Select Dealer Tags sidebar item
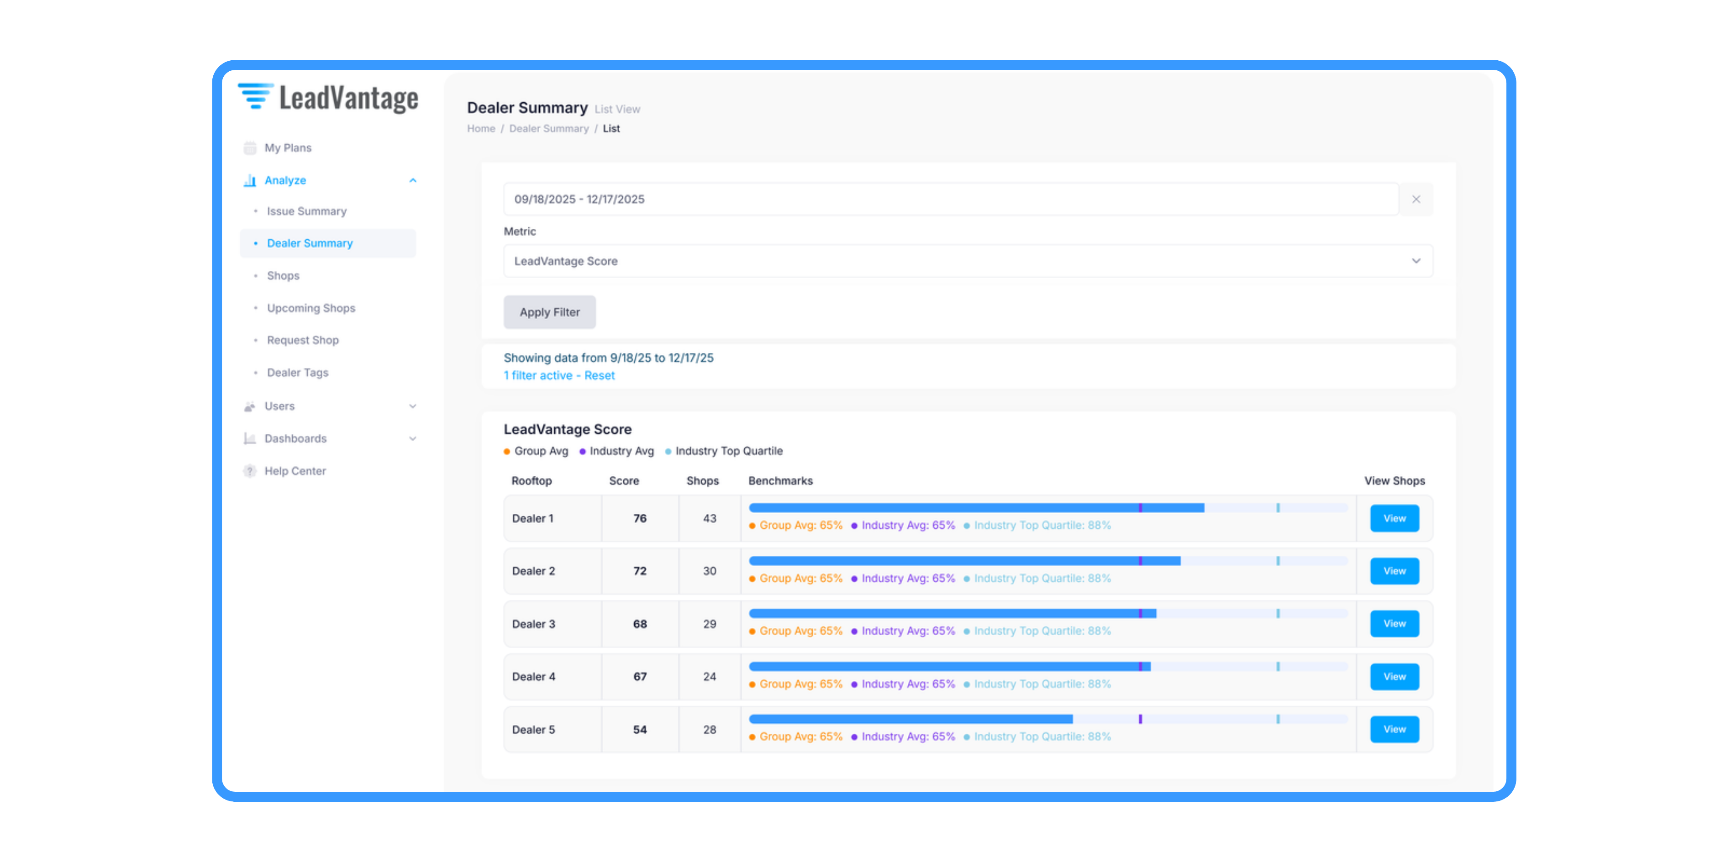This screenshot has height=863, width=1726. point(298,373)
